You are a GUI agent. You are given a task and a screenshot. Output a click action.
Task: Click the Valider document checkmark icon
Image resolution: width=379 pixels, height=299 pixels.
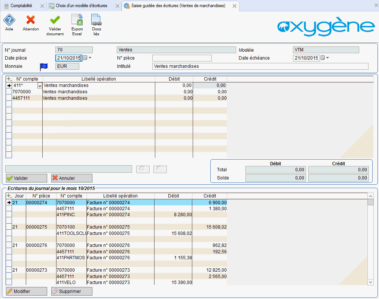coord(55,20)
